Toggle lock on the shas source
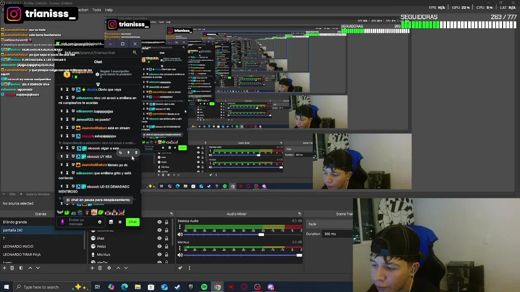520x292 pixels. coord(167,238)
